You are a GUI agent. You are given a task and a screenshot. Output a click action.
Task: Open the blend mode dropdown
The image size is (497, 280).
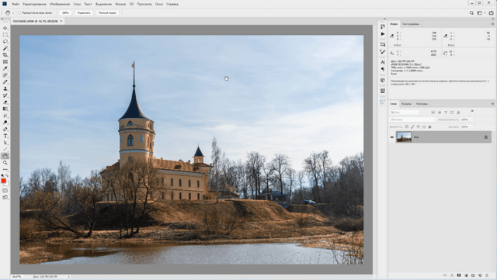click(412, 119)
